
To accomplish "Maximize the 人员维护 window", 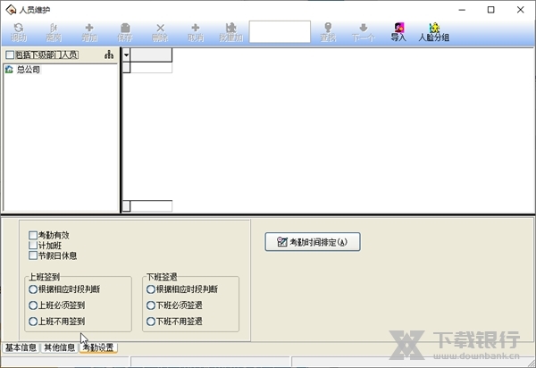I will point(490,10).
